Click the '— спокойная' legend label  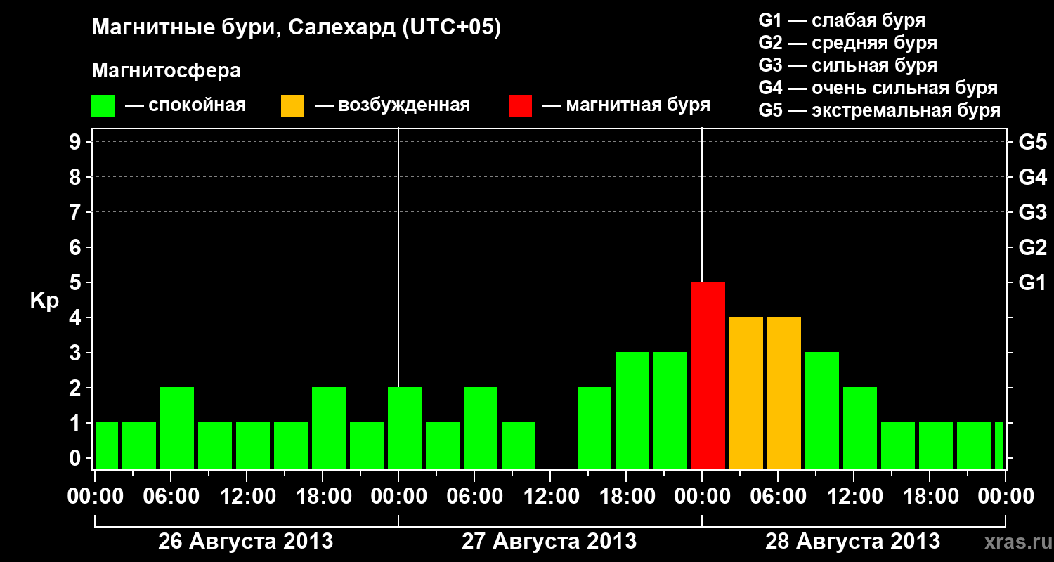(186, 105)
